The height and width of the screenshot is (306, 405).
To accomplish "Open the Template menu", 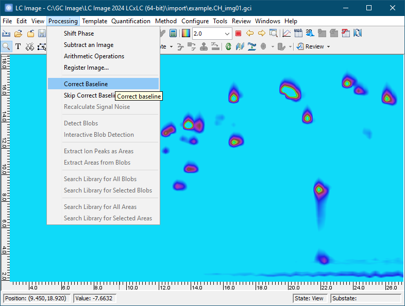I will 94,21.
